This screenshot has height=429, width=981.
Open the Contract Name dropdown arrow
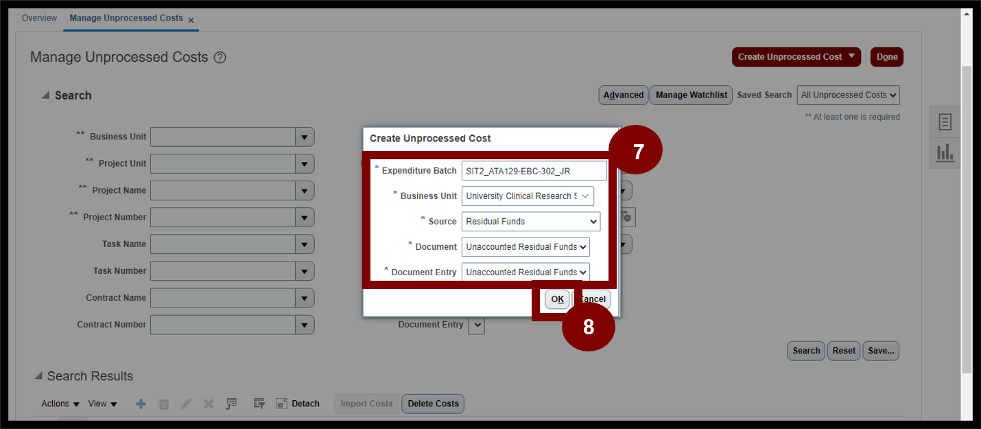tap(305, 297)
